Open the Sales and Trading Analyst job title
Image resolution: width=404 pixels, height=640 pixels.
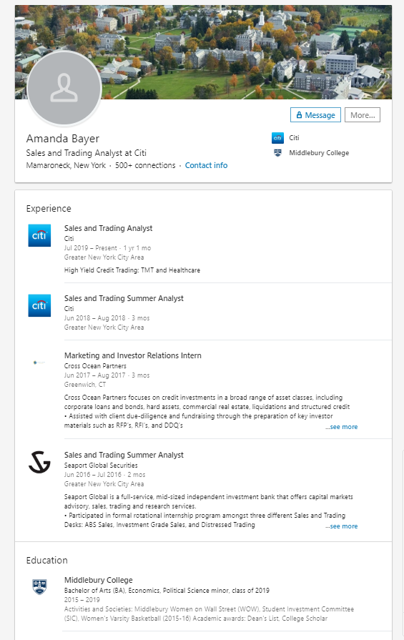click(108, 228)
